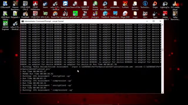Launch BurnInTest from the desktop

coord(55,15)
